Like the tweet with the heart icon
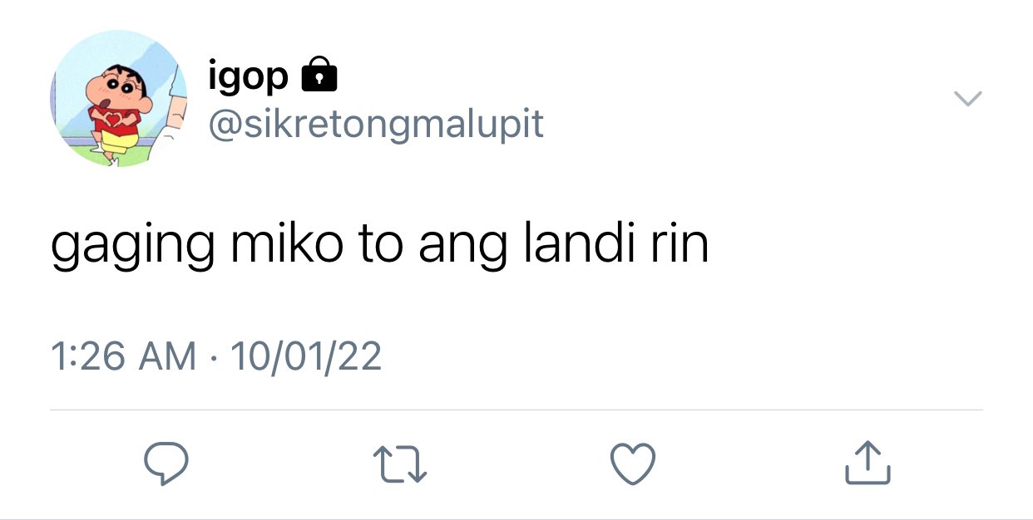Screen dimensions: 1033x520 click(634, 464)
